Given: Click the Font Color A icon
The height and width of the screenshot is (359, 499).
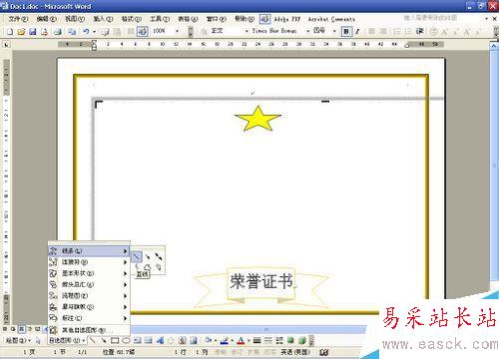Looking at the screenshot, I should pos(241,340).
